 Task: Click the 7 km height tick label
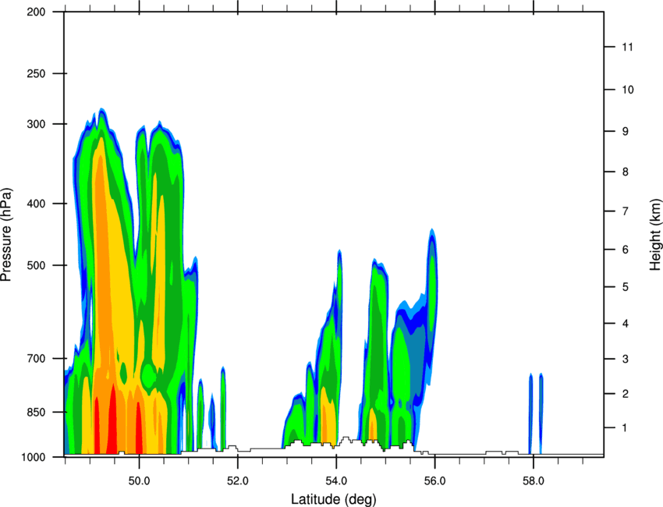click(x=625, y=211)
